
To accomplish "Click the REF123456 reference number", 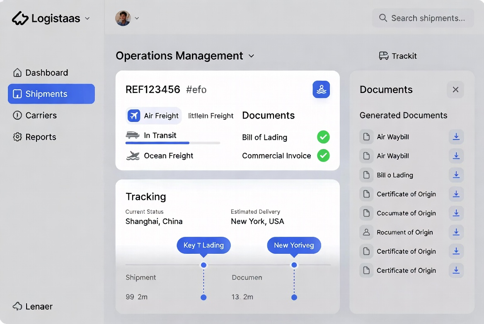I will [153, 89].
